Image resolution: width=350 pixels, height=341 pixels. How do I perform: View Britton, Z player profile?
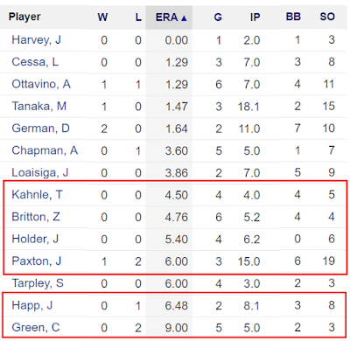tap(36, 217)
